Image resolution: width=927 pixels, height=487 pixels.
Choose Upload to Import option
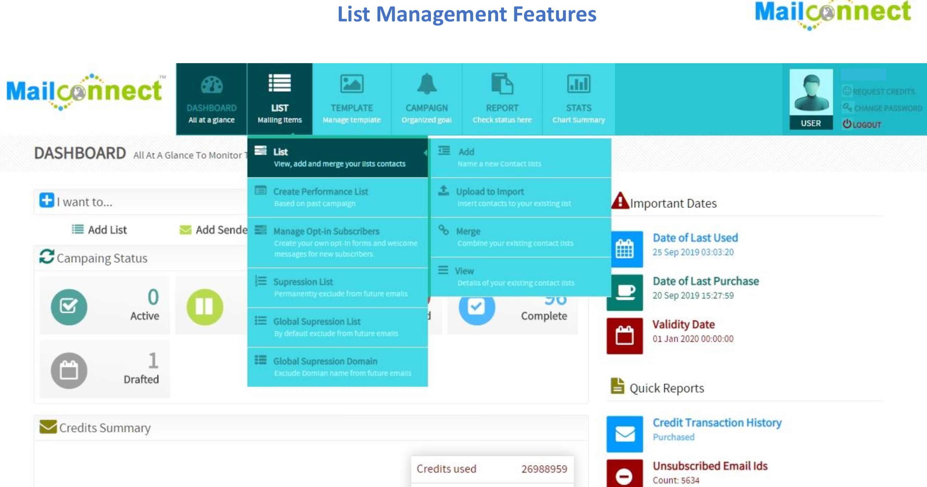coord(521,197)
